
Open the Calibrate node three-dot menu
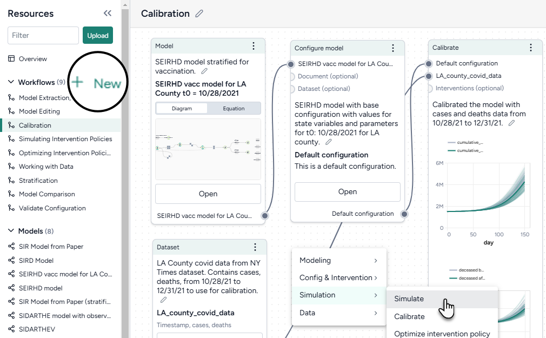(x=531, y=48)
